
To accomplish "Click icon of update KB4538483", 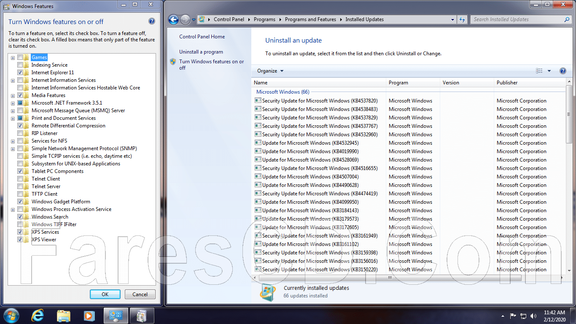I will pyautogui.click(x=258, y=109).
